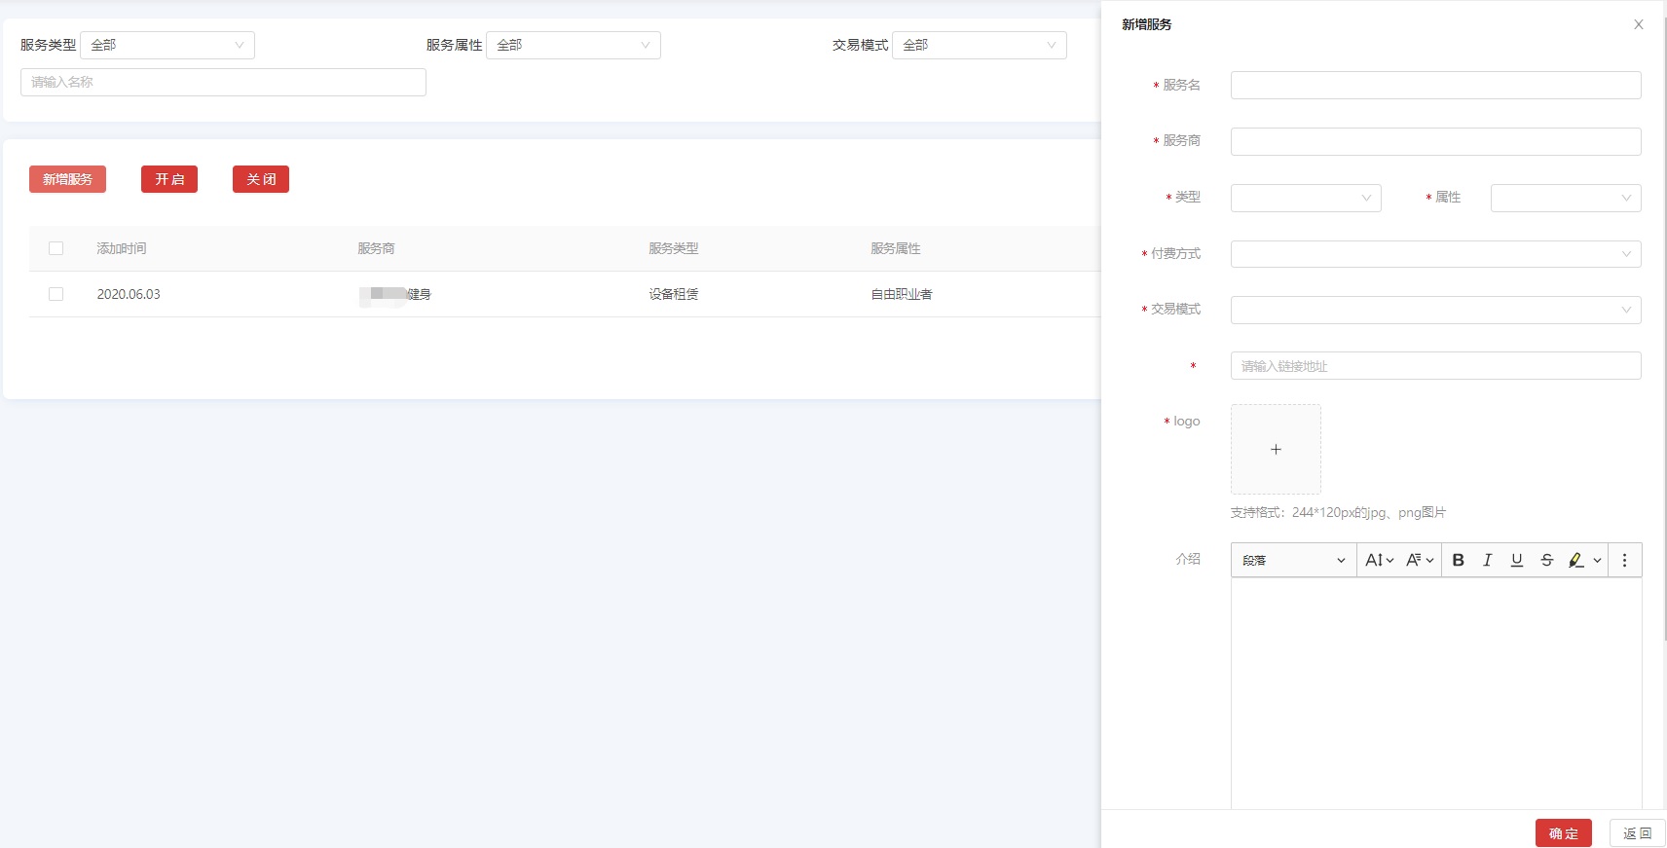Apply strikethrough formatting in the editor
This screenshot has width=1667, height=848.
coord(1546,560)
